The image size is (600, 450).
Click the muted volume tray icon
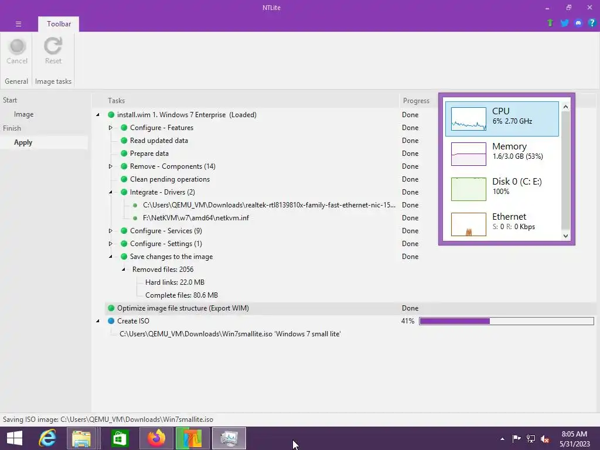[x=544, y=438]
